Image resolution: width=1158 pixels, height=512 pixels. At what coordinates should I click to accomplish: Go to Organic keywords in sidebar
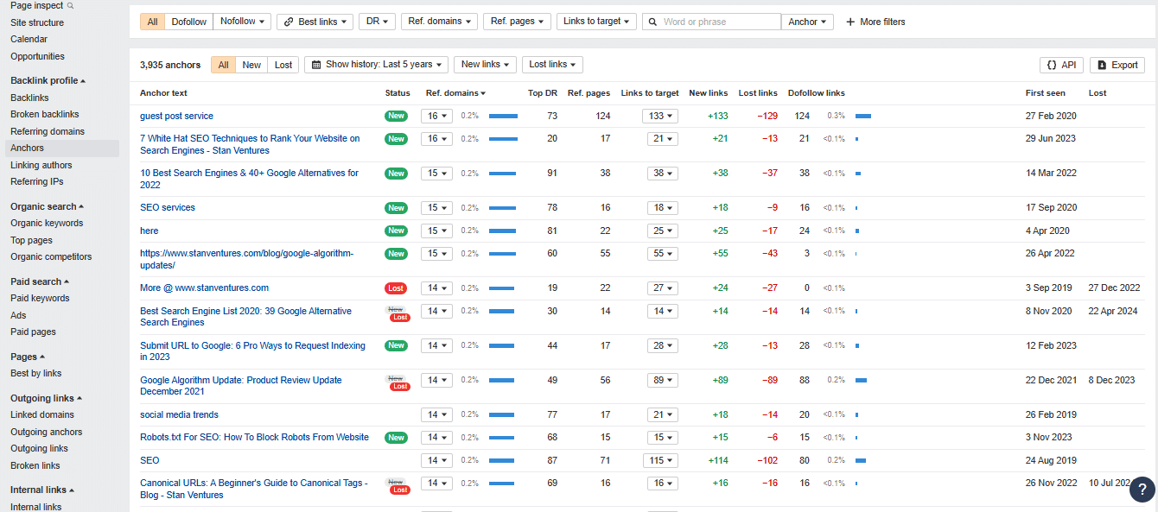(x=47, y=223)
